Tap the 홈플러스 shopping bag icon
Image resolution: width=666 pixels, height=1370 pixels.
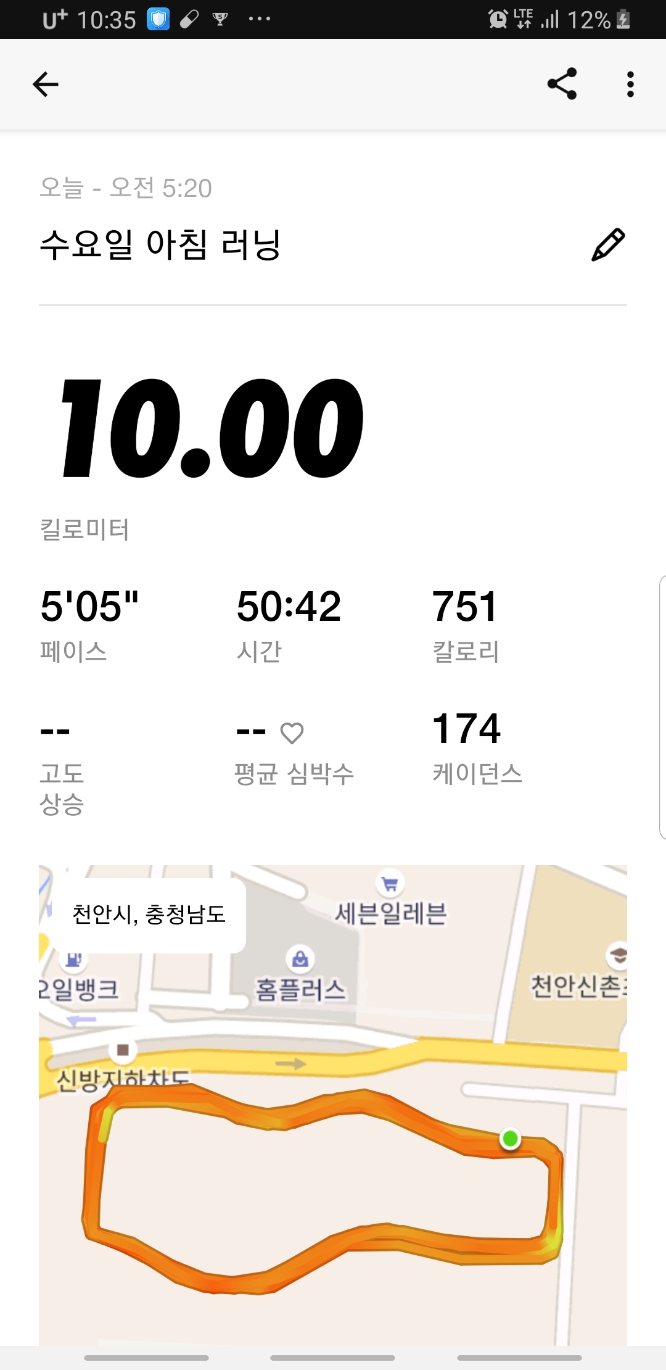click(300, 959)
